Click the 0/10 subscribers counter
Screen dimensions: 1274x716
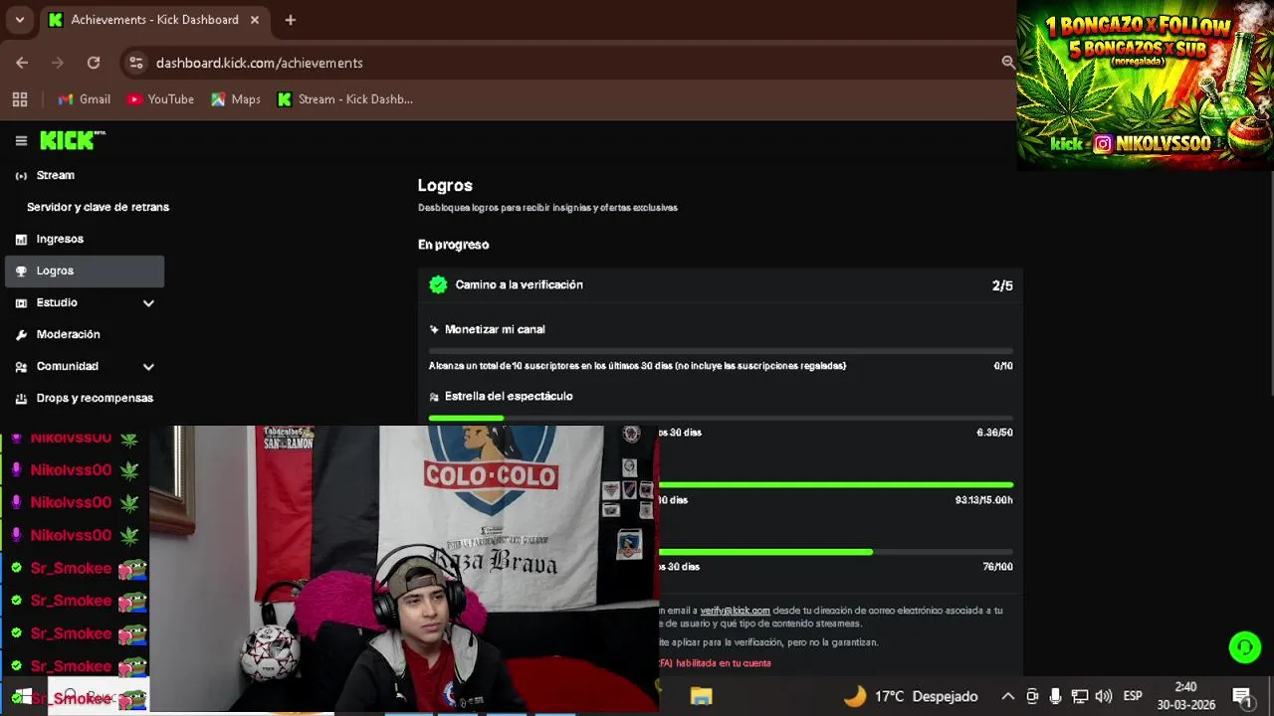(1003, 366)
